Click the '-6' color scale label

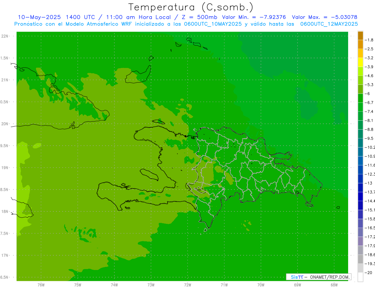367,94
